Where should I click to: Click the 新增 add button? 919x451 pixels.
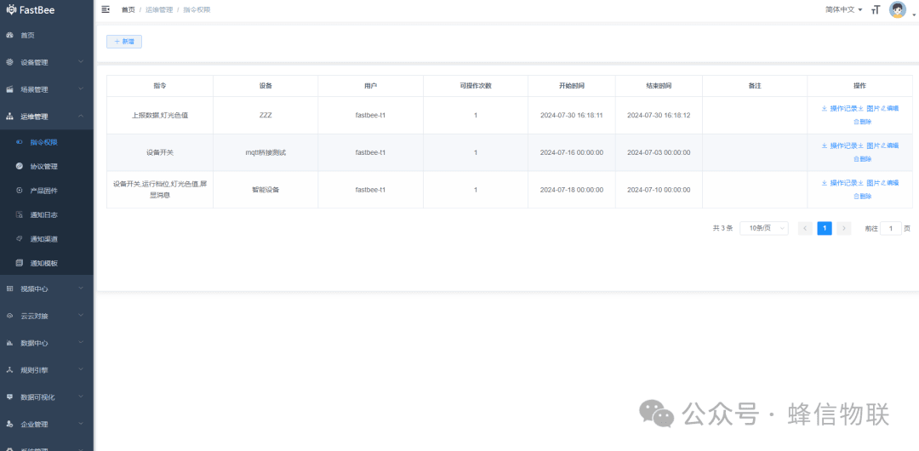point(123,42)
